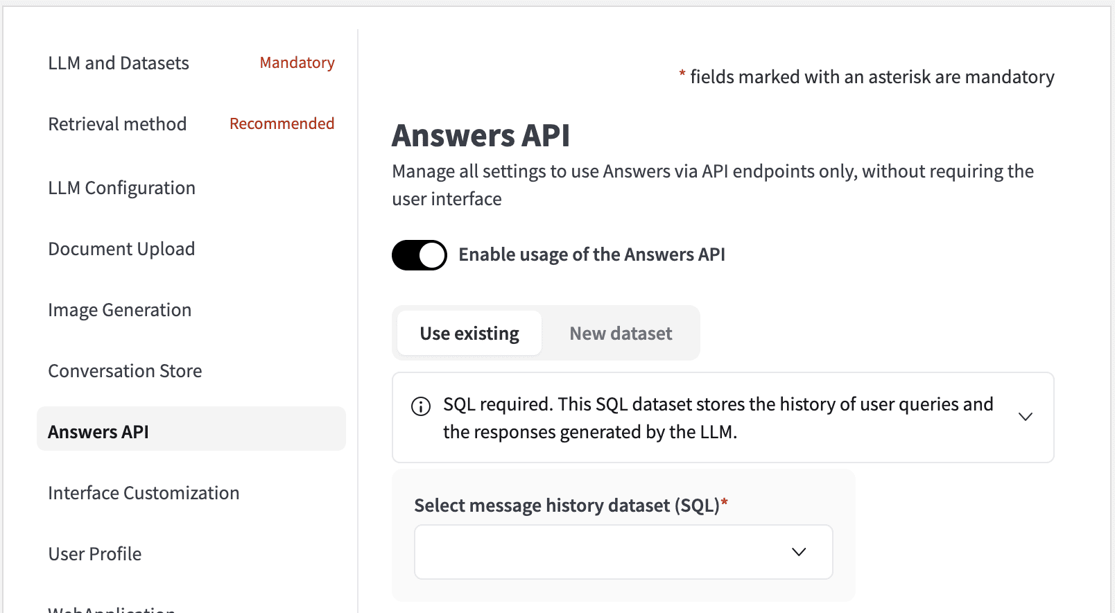Viewport: 1115px width, 613px height.
Task: Open the message history dataset dropdown
Action: point(623,552)
